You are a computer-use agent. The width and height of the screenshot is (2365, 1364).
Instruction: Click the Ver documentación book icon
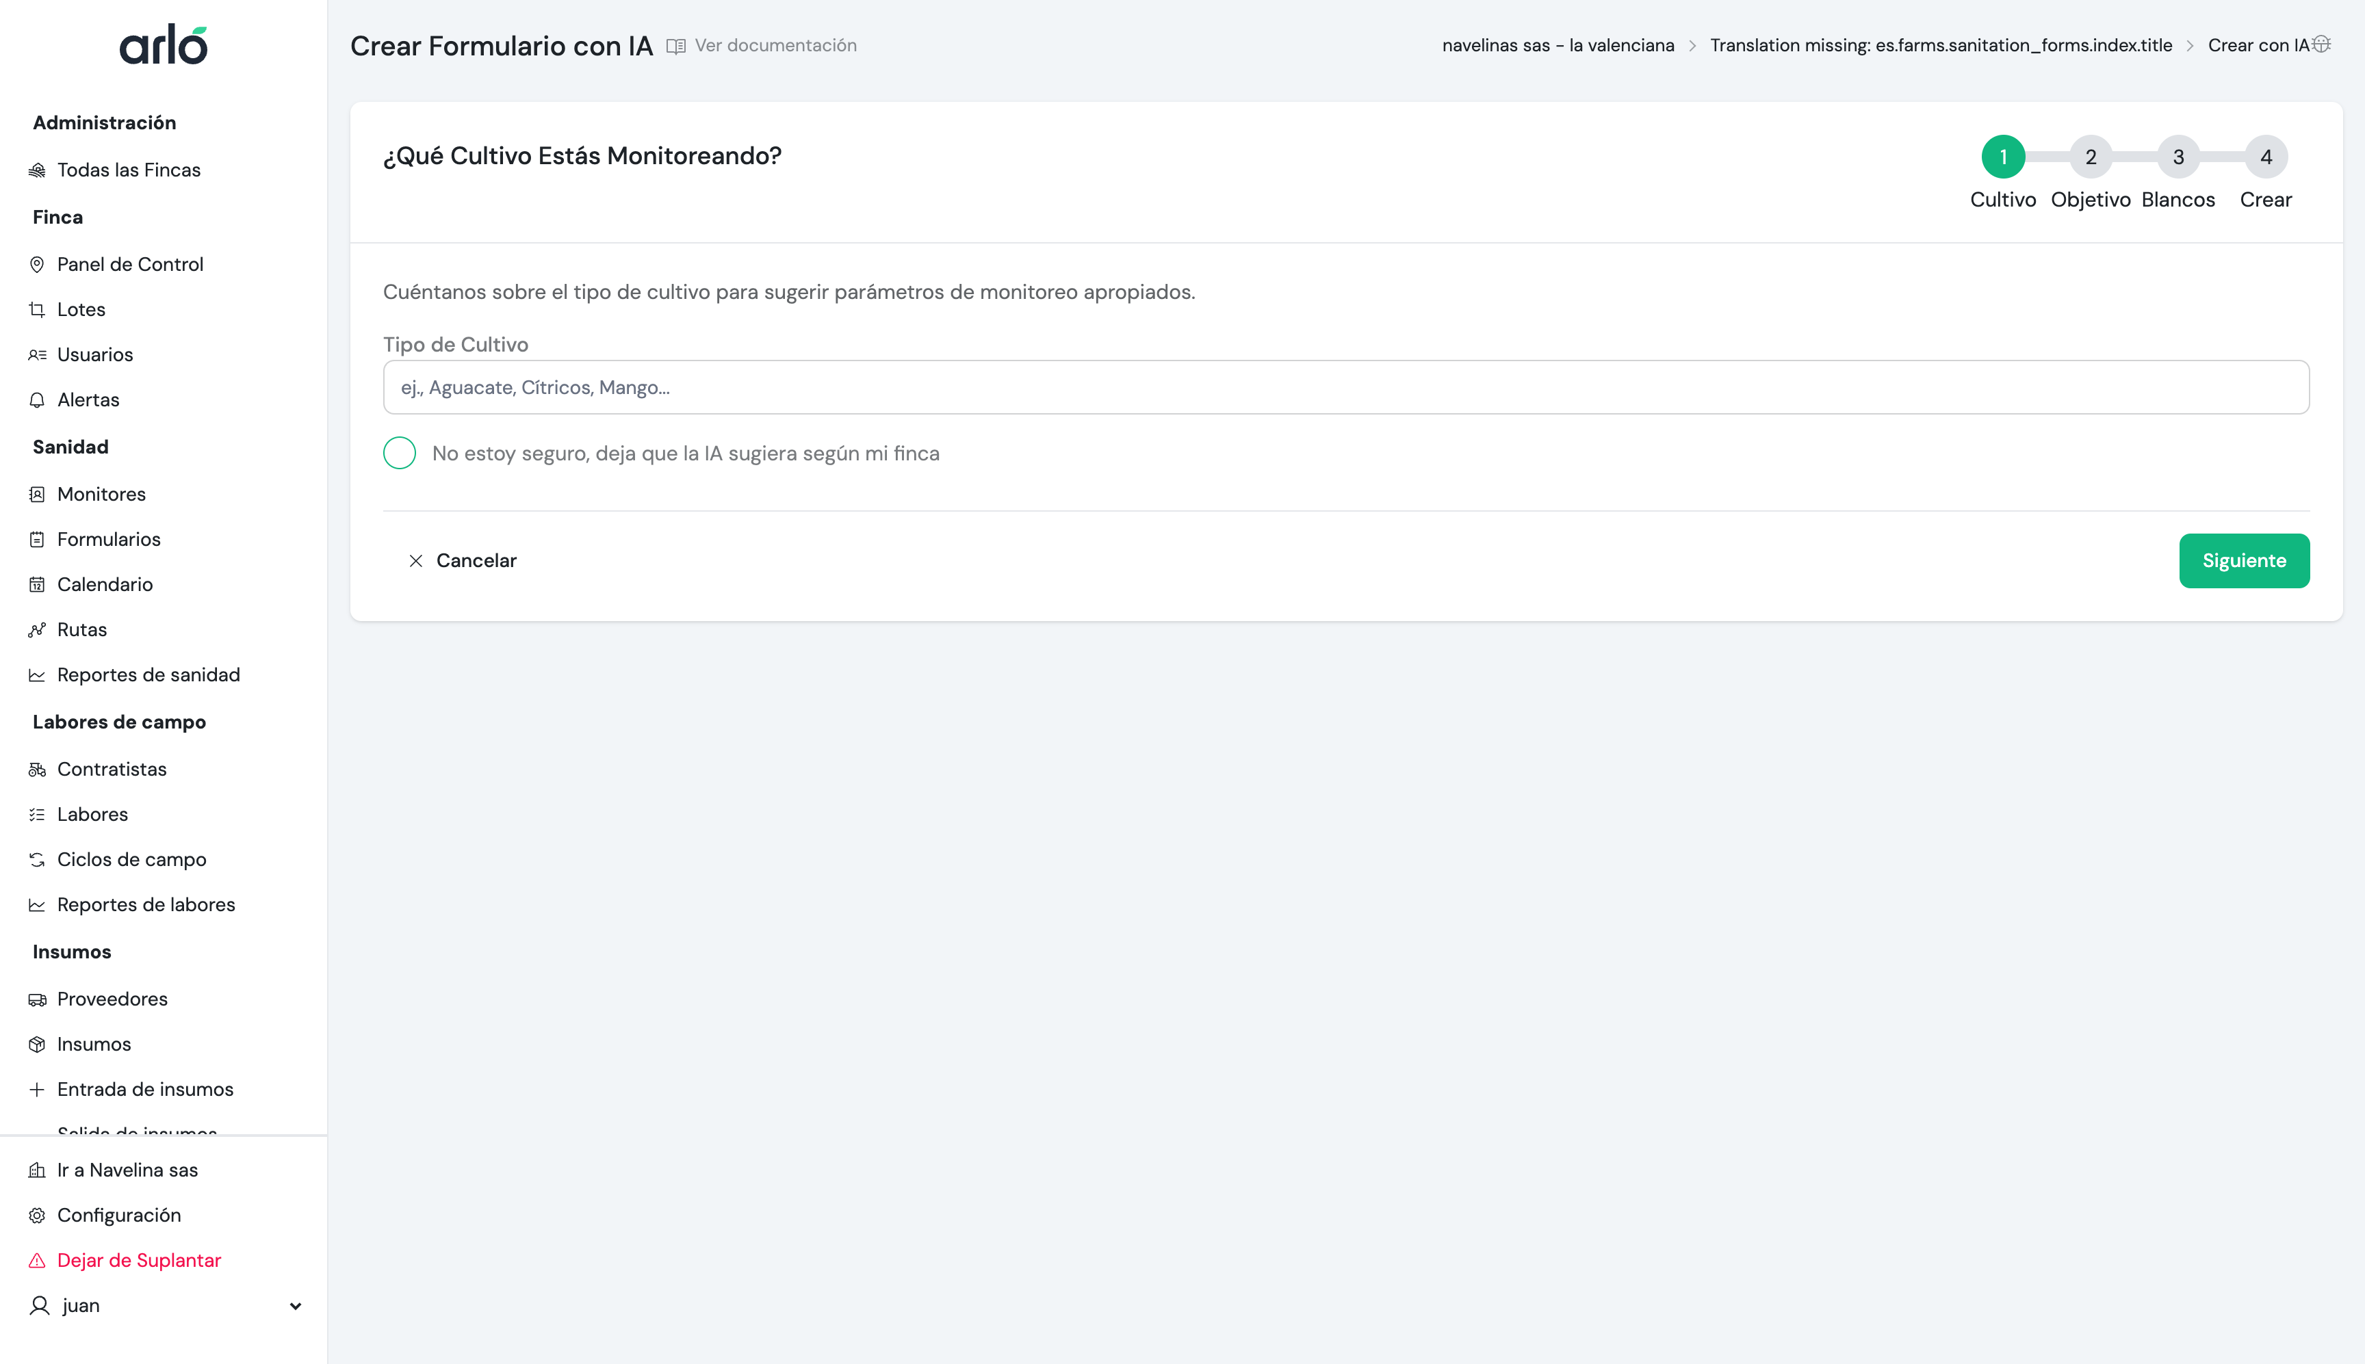(x=675, y=46)
